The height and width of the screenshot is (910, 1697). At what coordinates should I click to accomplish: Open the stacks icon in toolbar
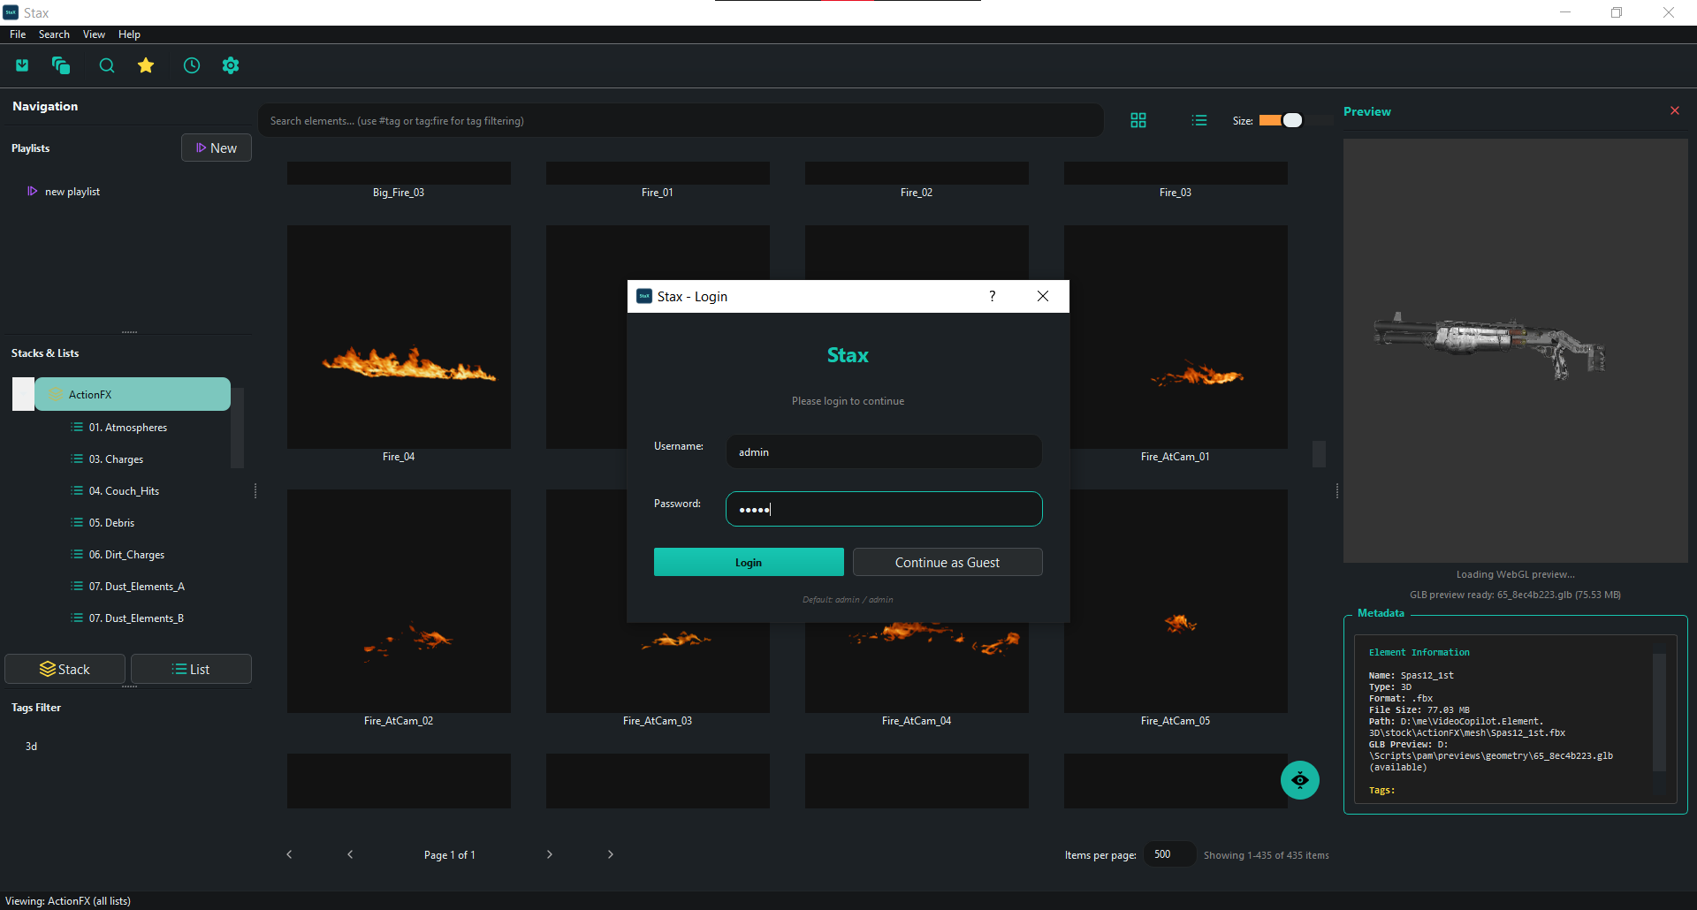(x=61, y=65)
